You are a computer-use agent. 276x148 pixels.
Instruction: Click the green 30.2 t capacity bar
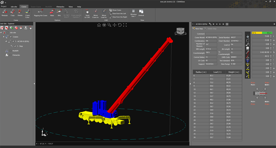(267, 33)
